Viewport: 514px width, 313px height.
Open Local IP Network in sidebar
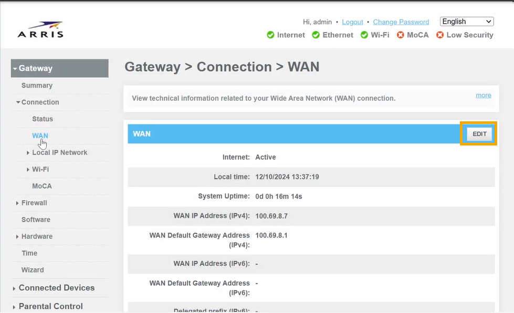click(x=60, y=153)
